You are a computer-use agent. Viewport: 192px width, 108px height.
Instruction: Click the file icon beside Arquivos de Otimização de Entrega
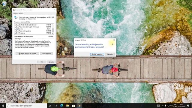[18, 27]
